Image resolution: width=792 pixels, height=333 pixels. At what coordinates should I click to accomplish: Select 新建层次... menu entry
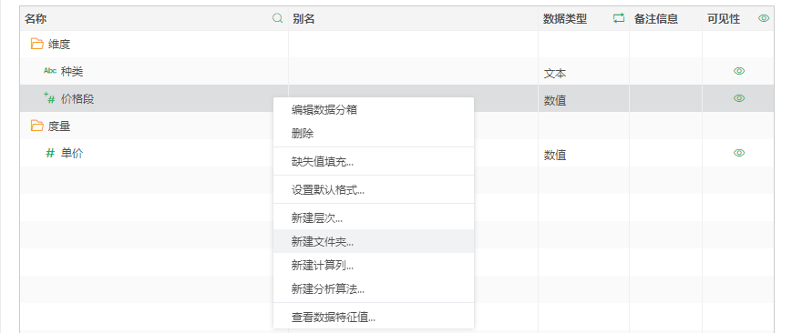[x=374, y=218]
